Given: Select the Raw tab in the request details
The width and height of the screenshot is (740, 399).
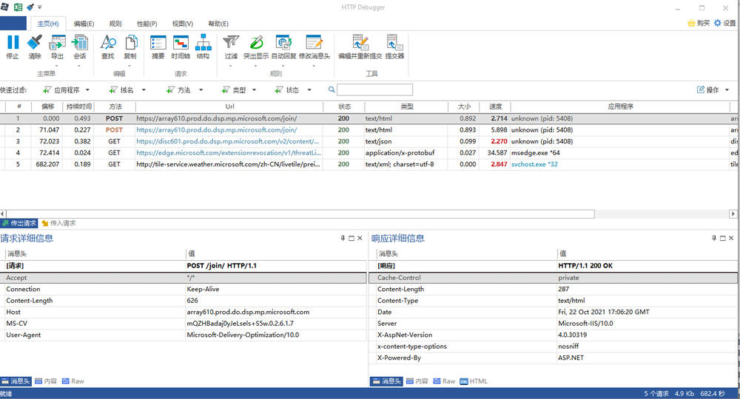Looking at the screenshot, I should [73, 381].
